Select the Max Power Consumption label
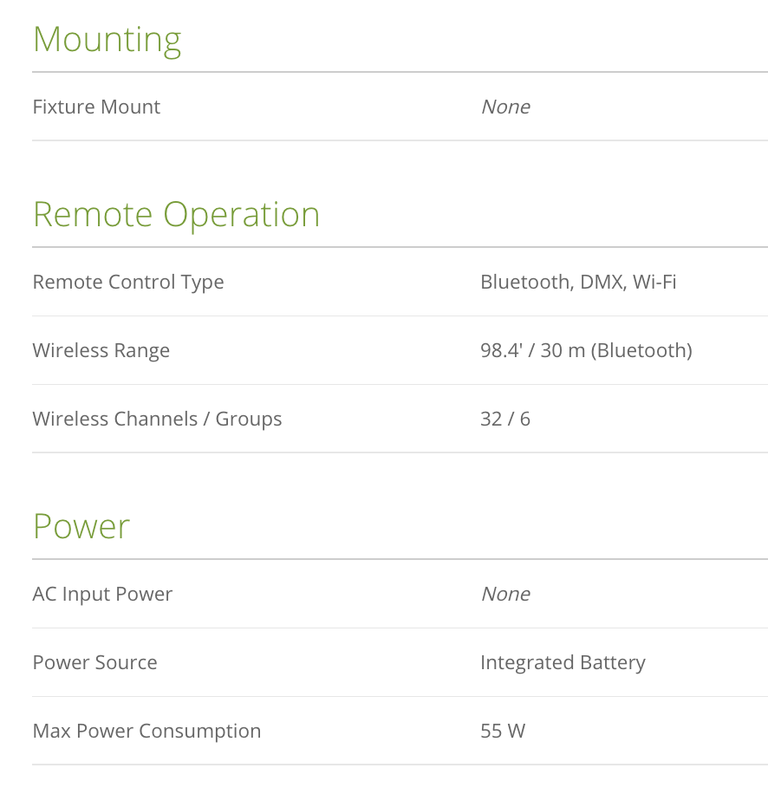 [146, 731]
